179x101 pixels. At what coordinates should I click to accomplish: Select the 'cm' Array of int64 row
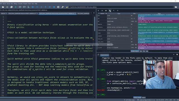point(138,19)
